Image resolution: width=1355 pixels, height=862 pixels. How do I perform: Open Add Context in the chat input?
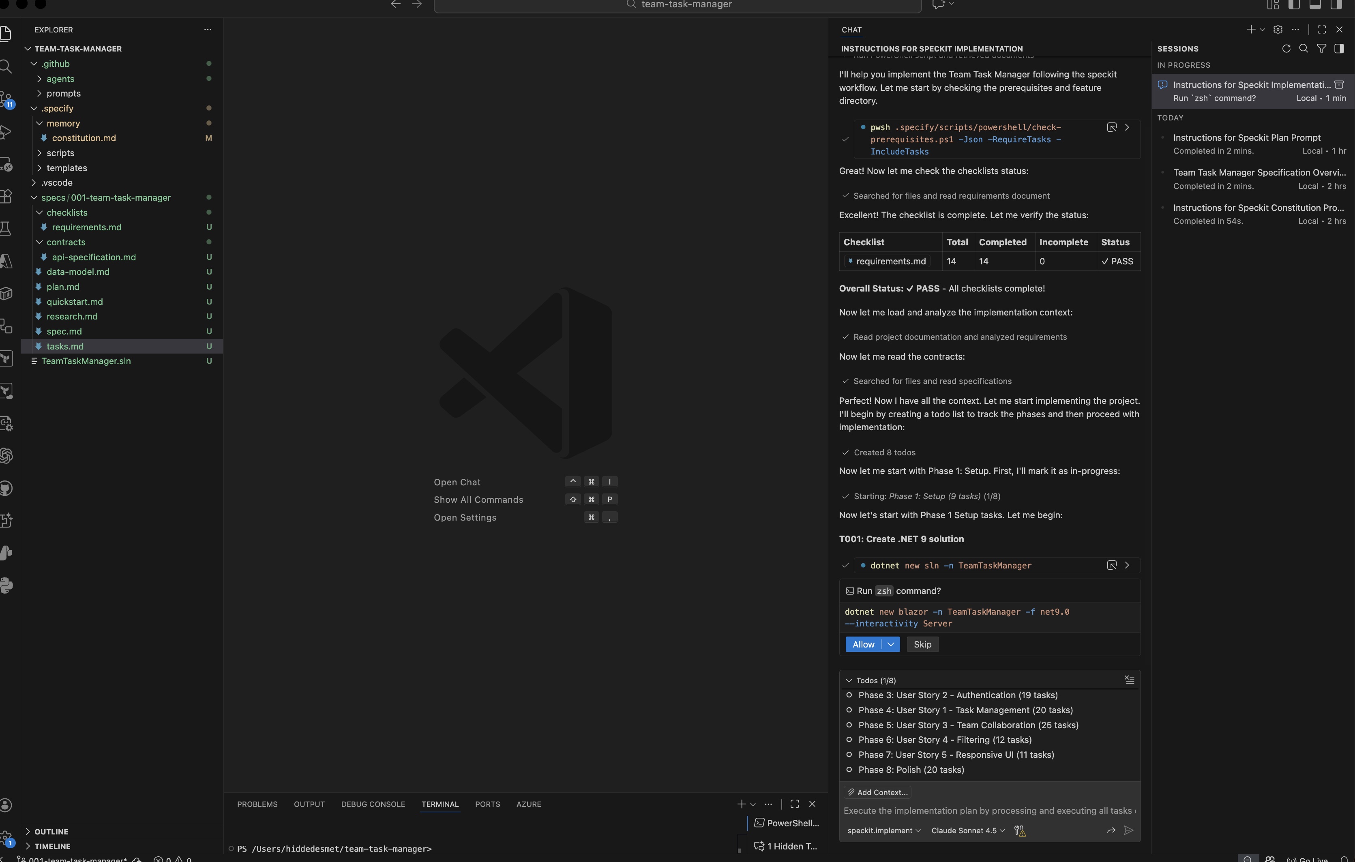878,792
